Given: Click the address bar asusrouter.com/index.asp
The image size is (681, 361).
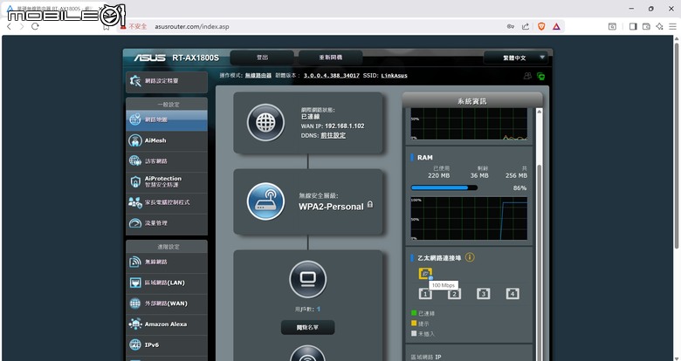Looking at the screenshot, I should click(x=192, y=26).
